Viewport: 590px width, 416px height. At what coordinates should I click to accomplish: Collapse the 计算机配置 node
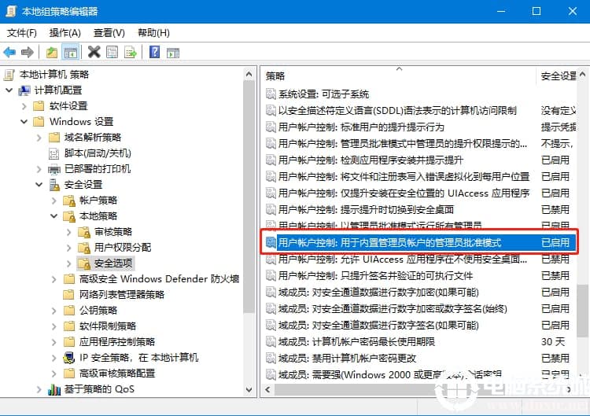click(9, 90)
